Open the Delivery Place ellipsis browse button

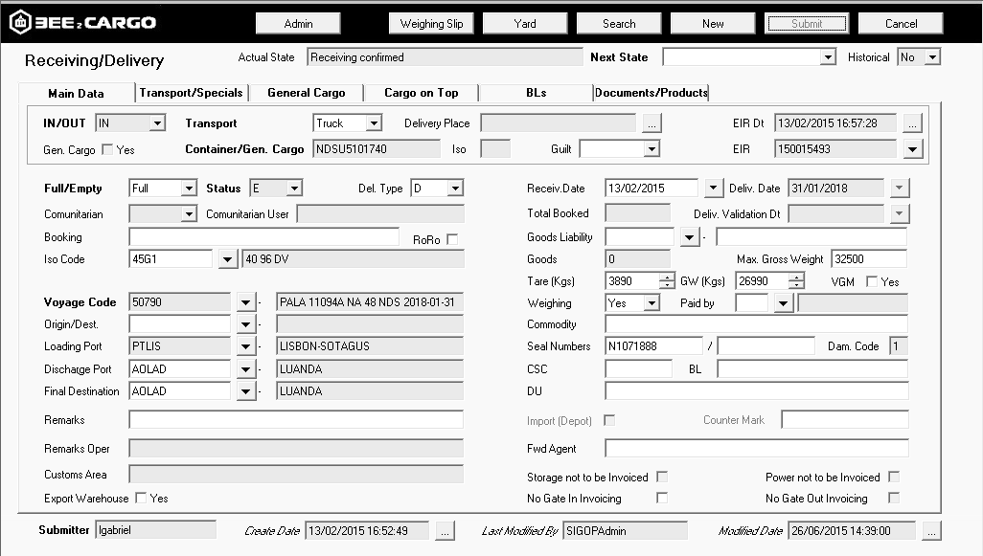click(x=652, y=123)
